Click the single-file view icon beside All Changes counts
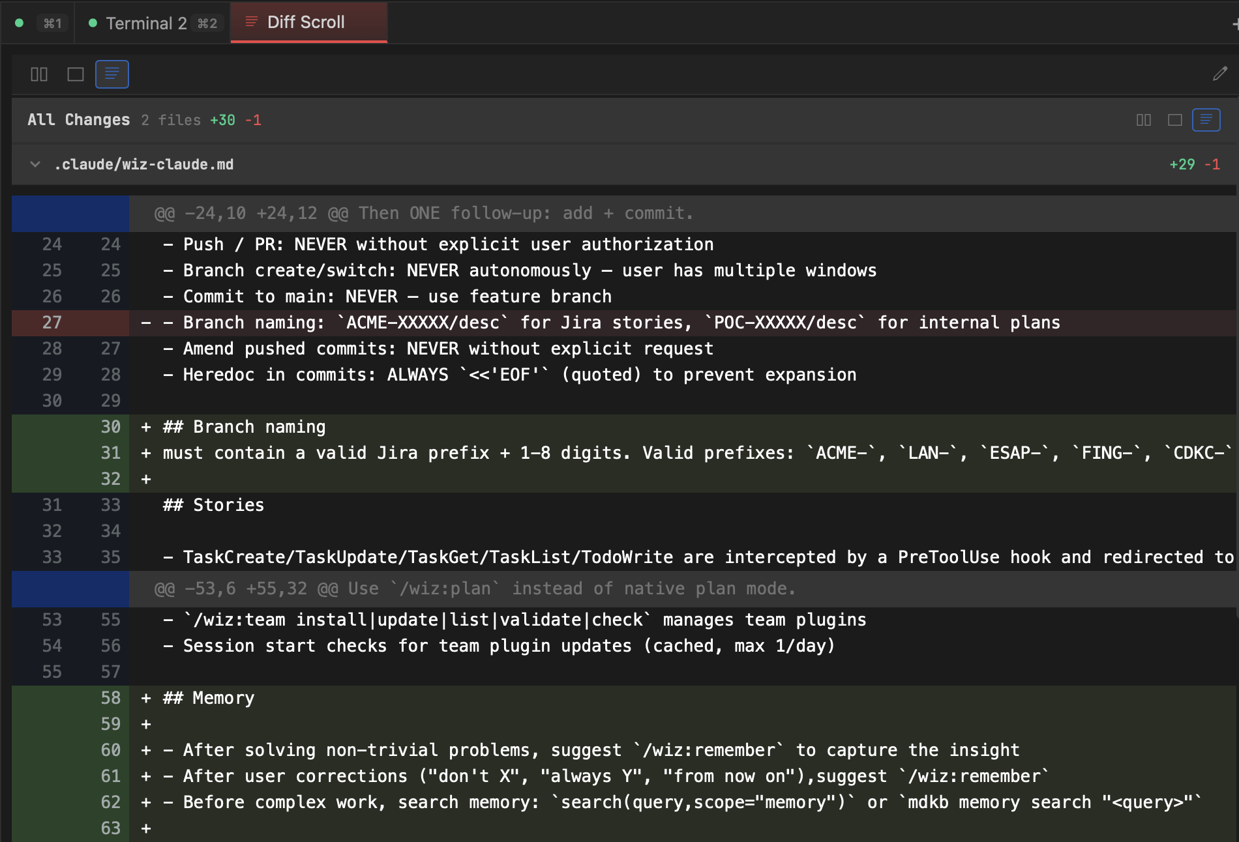The height and width of the screenshot is (842, 1239). point(1175,120)
